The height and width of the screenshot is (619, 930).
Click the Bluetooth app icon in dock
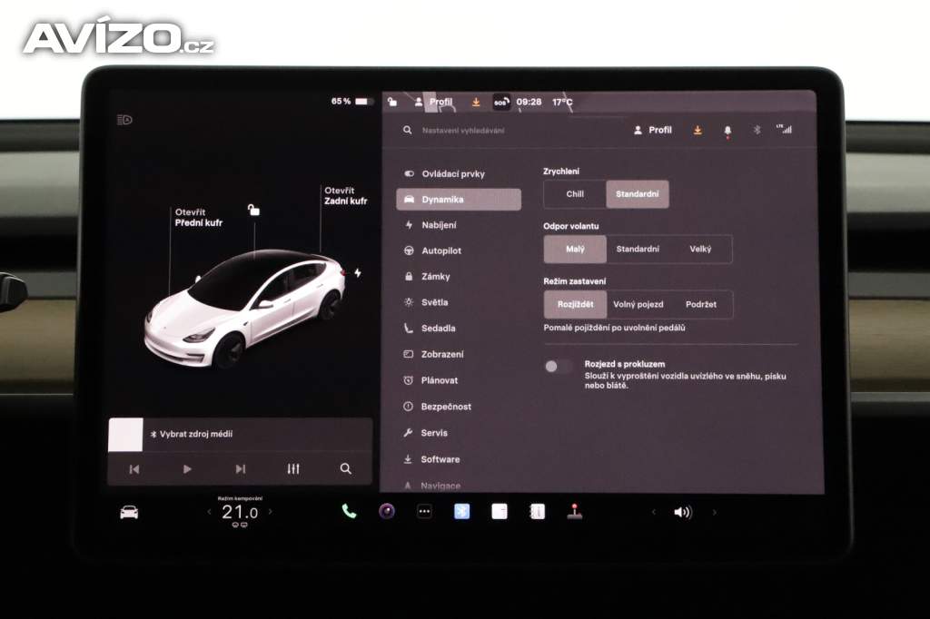[x=461, y=511]
